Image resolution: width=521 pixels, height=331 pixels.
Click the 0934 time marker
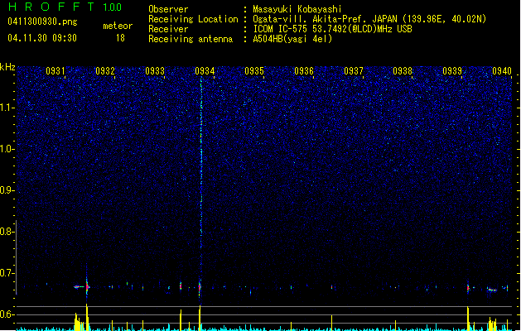pos(205,71)
